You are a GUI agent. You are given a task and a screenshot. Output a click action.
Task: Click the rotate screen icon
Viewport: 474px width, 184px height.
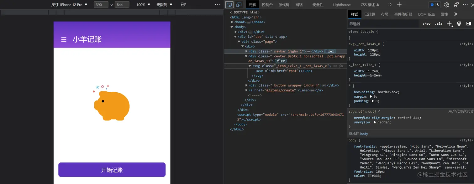tap(183, 5)
